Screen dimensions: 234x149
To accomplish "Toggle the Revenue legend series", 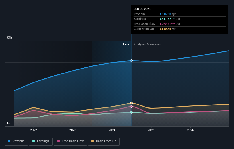I will click(16, 141).
